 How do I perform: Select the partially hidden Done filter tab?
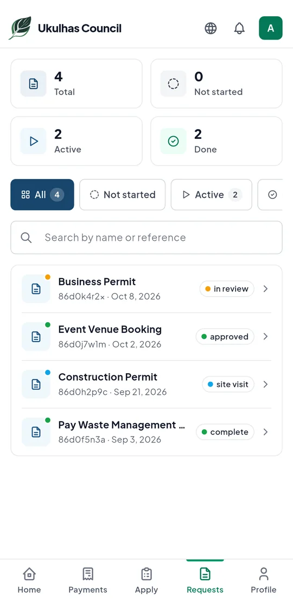270,195
